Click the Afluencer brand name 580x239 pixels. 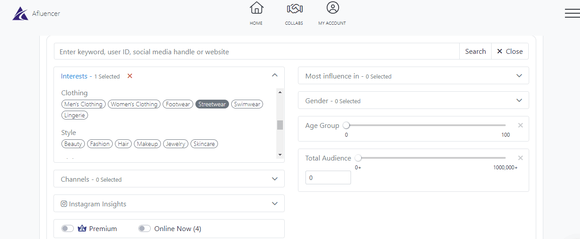click(46, 14)
